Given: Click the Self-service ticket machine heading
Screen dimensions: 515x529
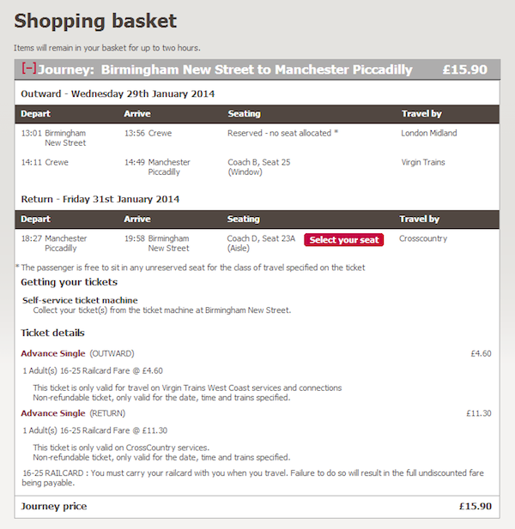Looking at the screenshot, I should (x=80, y=300).
